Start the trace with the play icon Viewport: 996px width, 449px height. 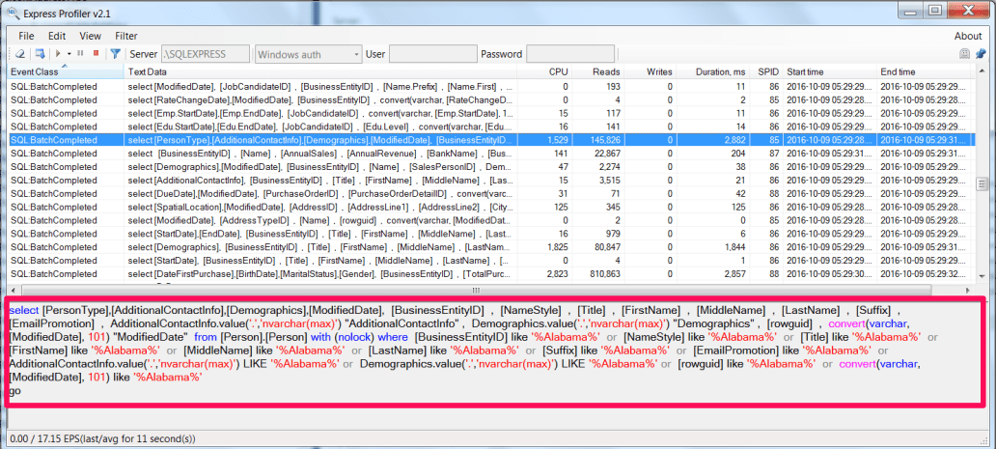point(59,54)
